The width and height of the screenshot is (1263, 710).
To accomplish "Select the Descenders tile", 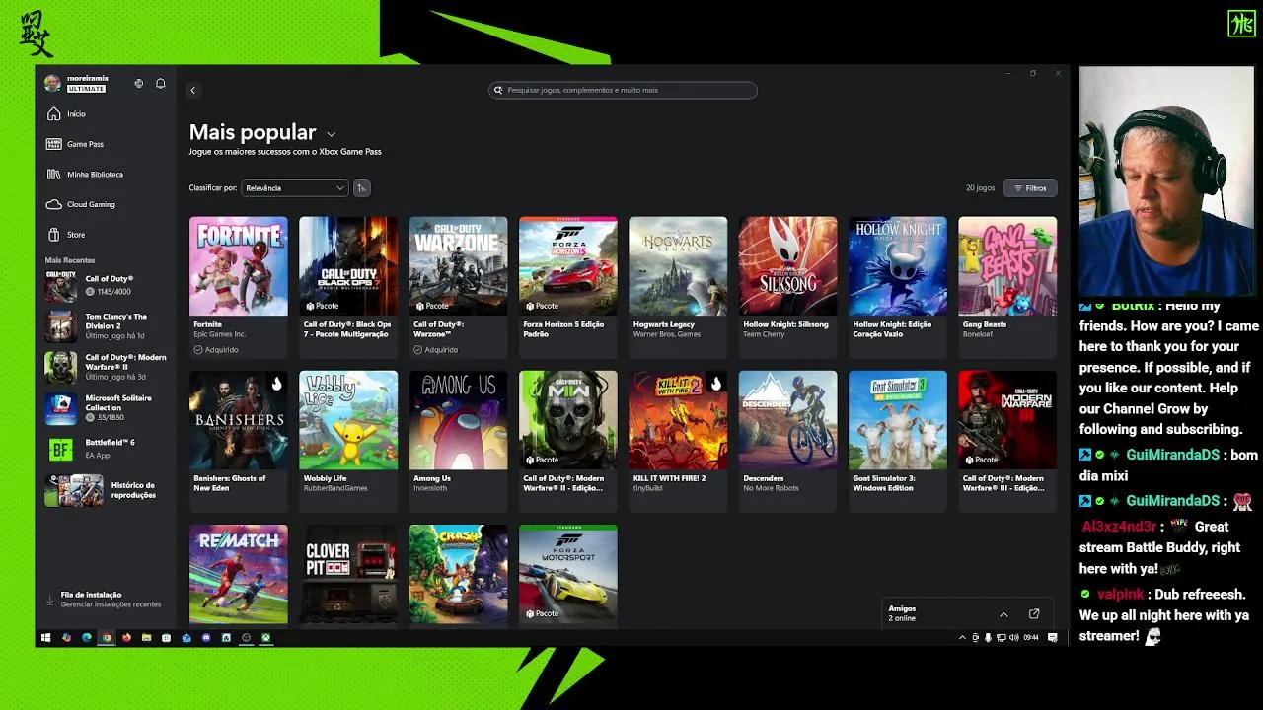I will pos(787,440).
